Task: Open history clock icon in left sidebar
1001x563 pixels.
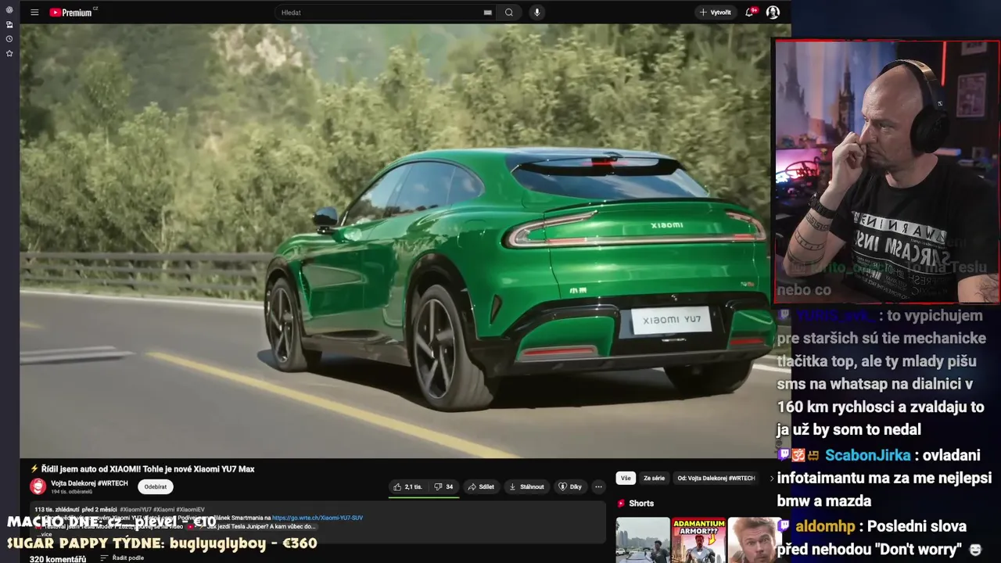Action: pos(9,39)
